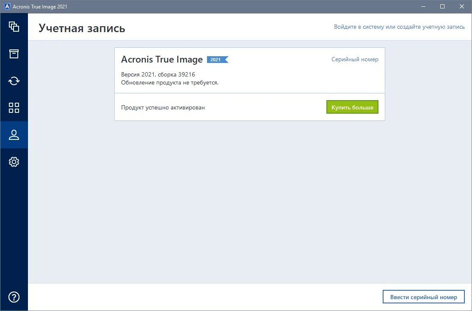Click the 'Учетная запись' page heading
The height and width of the screenshot is (311, 472).
coord(82,28)
